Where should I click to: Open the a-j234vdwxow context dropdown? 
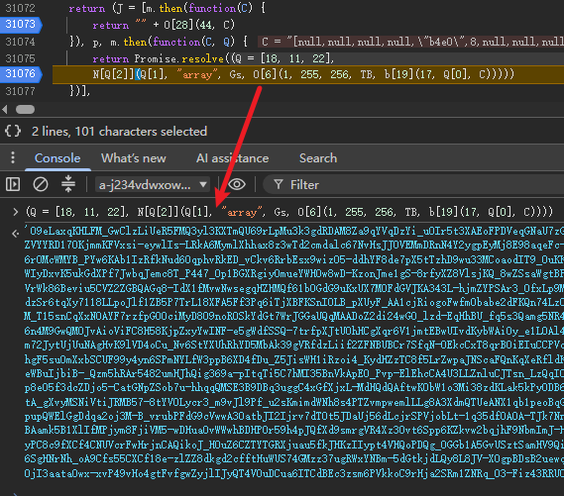(152, 185)
